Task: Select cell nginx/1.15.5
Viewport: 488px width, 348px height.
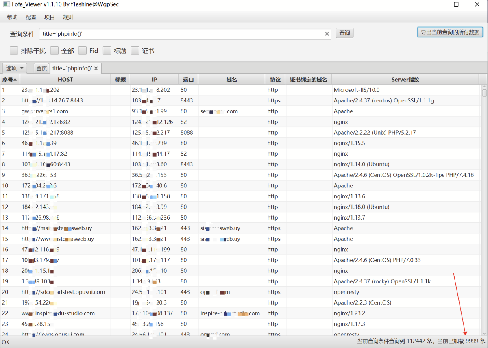Action: [405, 143]
